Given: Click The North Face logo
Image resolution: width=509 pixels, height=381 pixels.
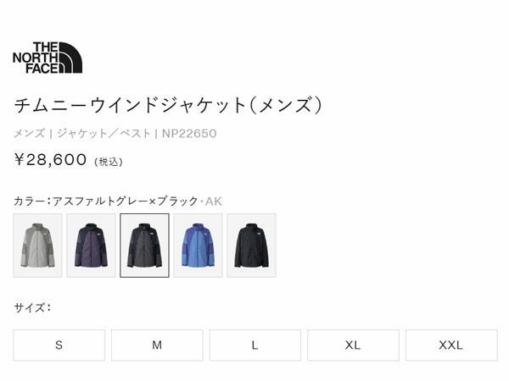Looking at the screenshot, I should click(48, 58).
